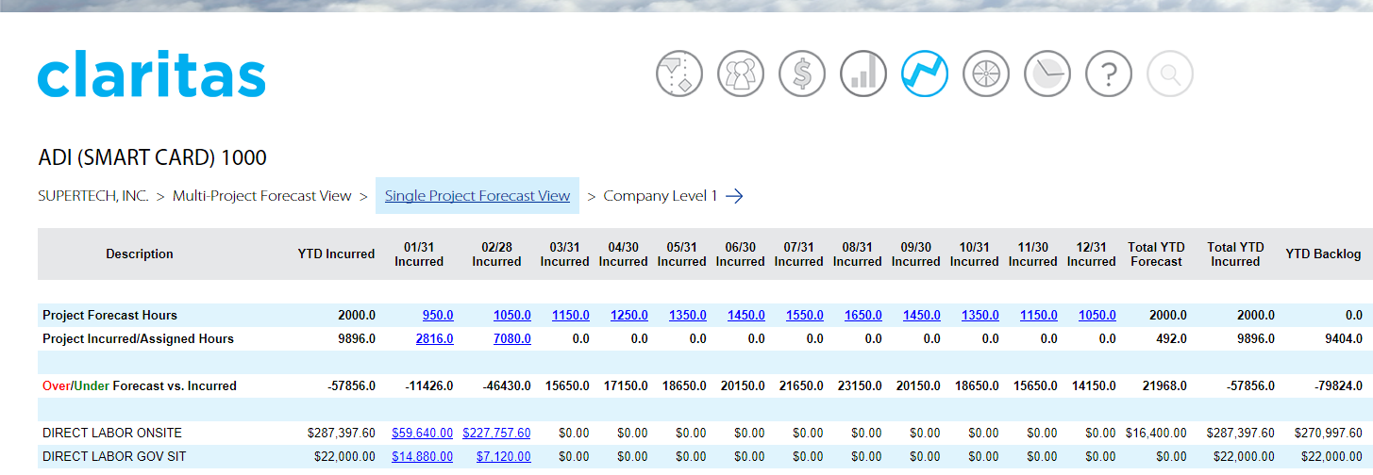Screen dimensions: 1373x475
Task: Open forecast hours link 1550.0
Action: point(804,316)
